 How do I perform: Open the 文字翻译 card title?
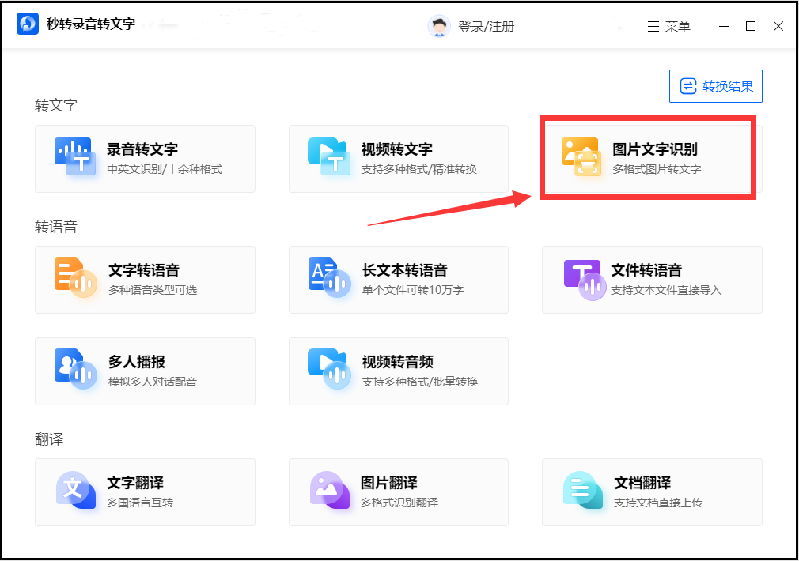coord(135,482)
